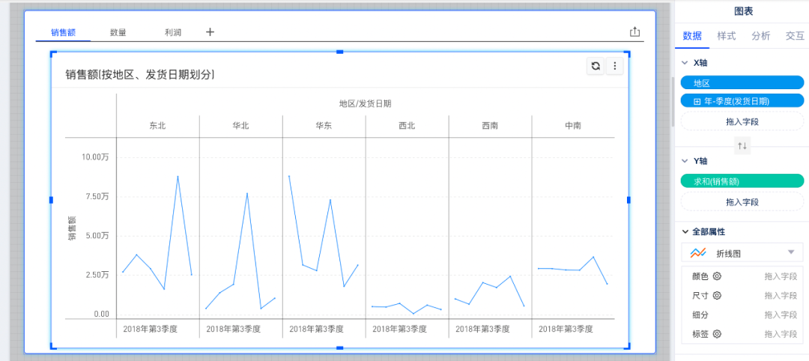
Task: Switch to the 利润 tab
Action: tap(173, 32)
